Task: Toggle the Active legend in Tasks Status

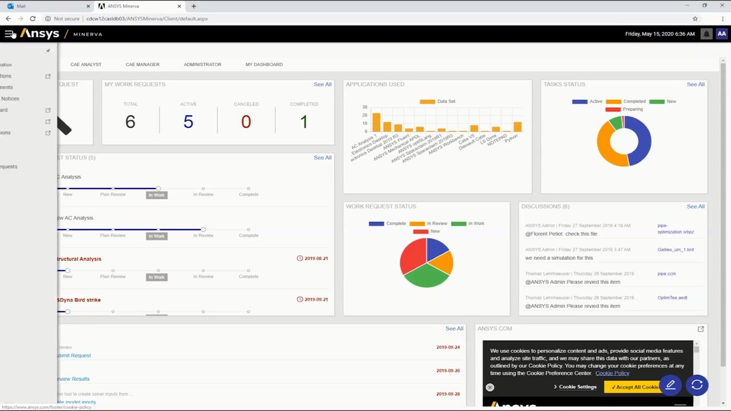Action: (587, 102)
